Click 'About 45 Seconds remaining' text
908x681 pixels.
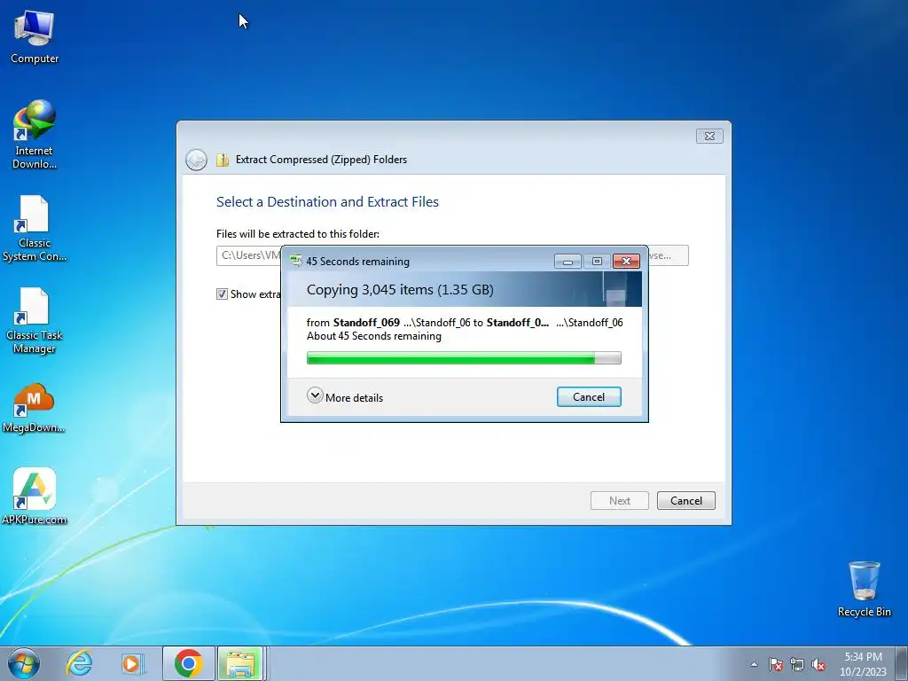(374, 336)
